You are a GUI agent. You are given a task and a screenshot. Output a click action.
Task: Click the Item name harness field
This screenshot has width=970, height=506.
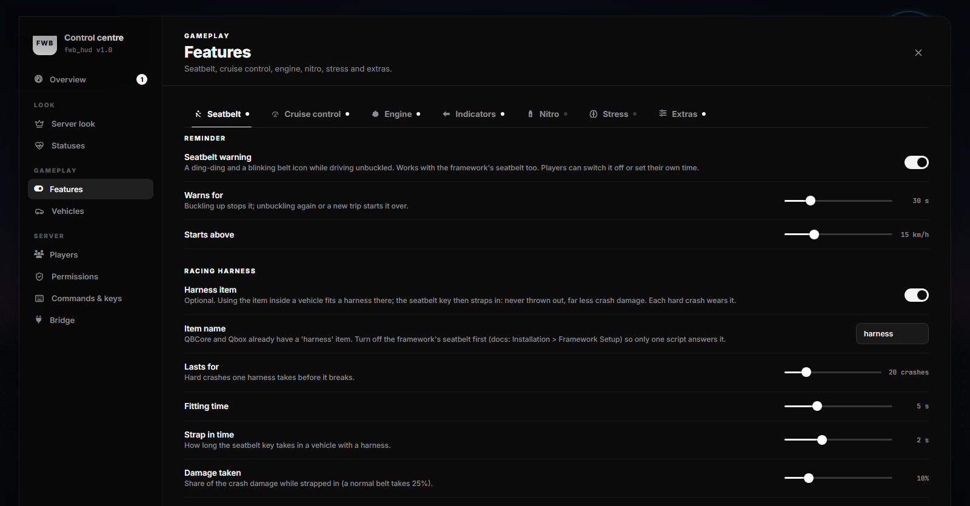892,334
